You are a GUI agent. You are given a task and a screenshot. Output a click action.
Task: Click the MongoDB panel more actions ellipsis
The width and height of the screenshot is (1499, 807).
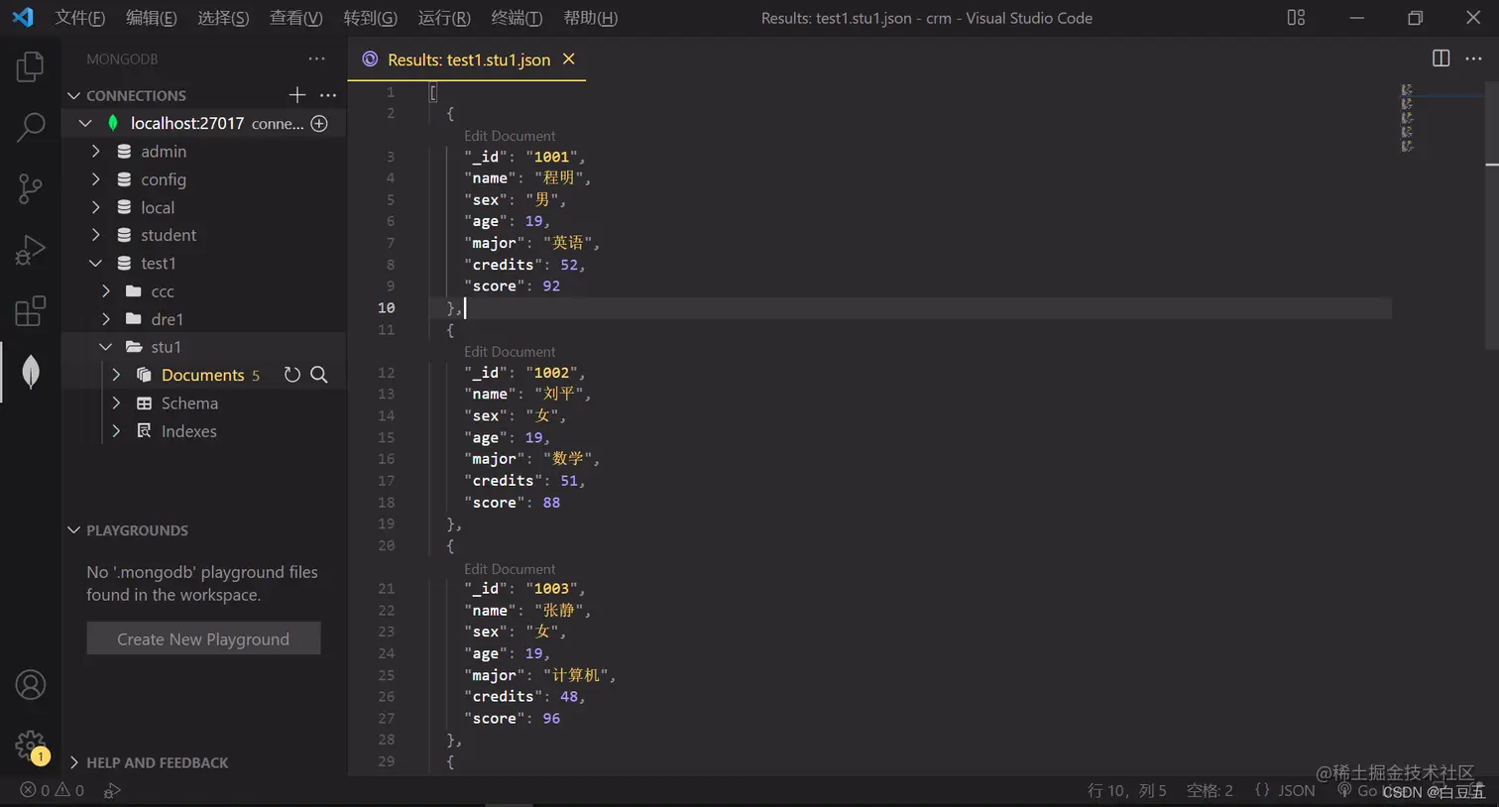point(316,58)
